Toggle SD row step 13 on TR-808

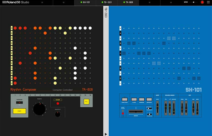(x=75, y=73)
